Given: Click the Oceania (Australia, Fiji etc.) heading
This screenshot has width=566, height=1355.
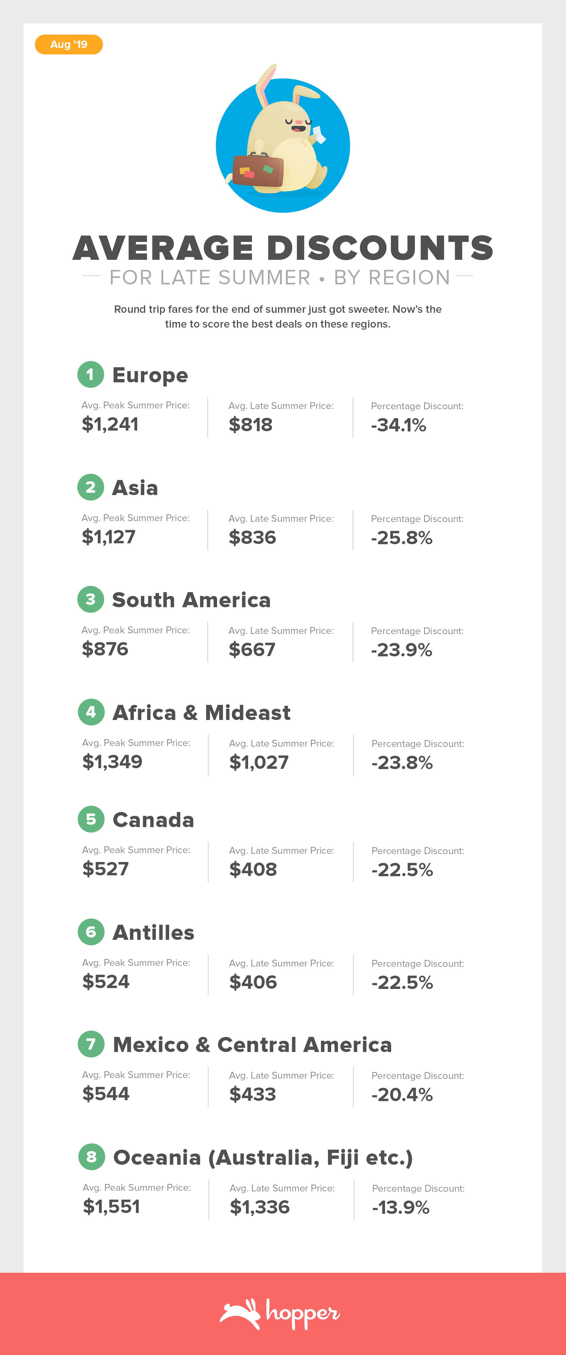Looking at the screenshot, I should click(263, 1157).
